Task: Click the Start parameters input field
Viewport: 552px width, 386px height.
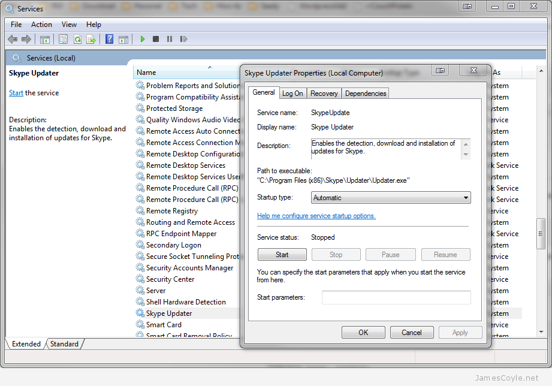Action: (x=396, y=297)
